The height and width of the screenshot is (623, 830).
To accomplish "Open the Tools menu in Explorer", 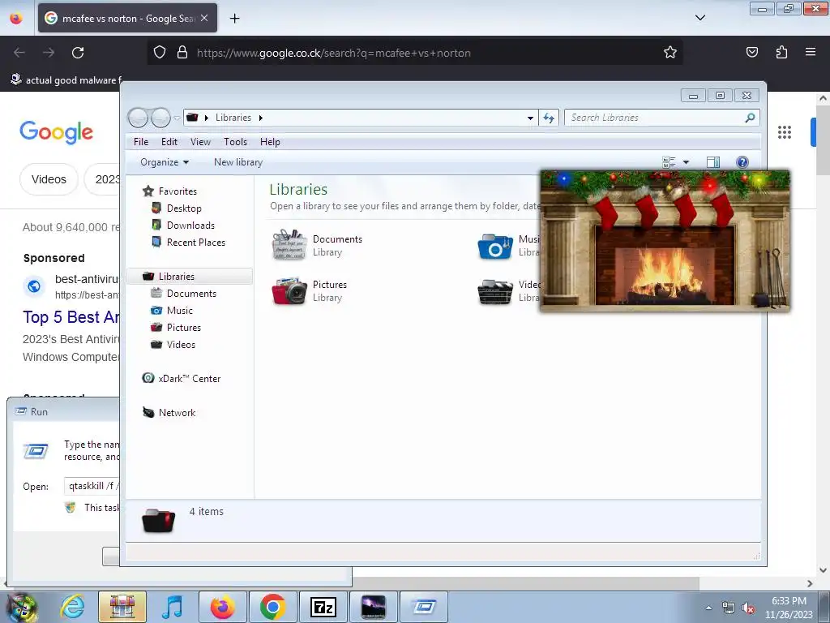I will pos(235,142).
